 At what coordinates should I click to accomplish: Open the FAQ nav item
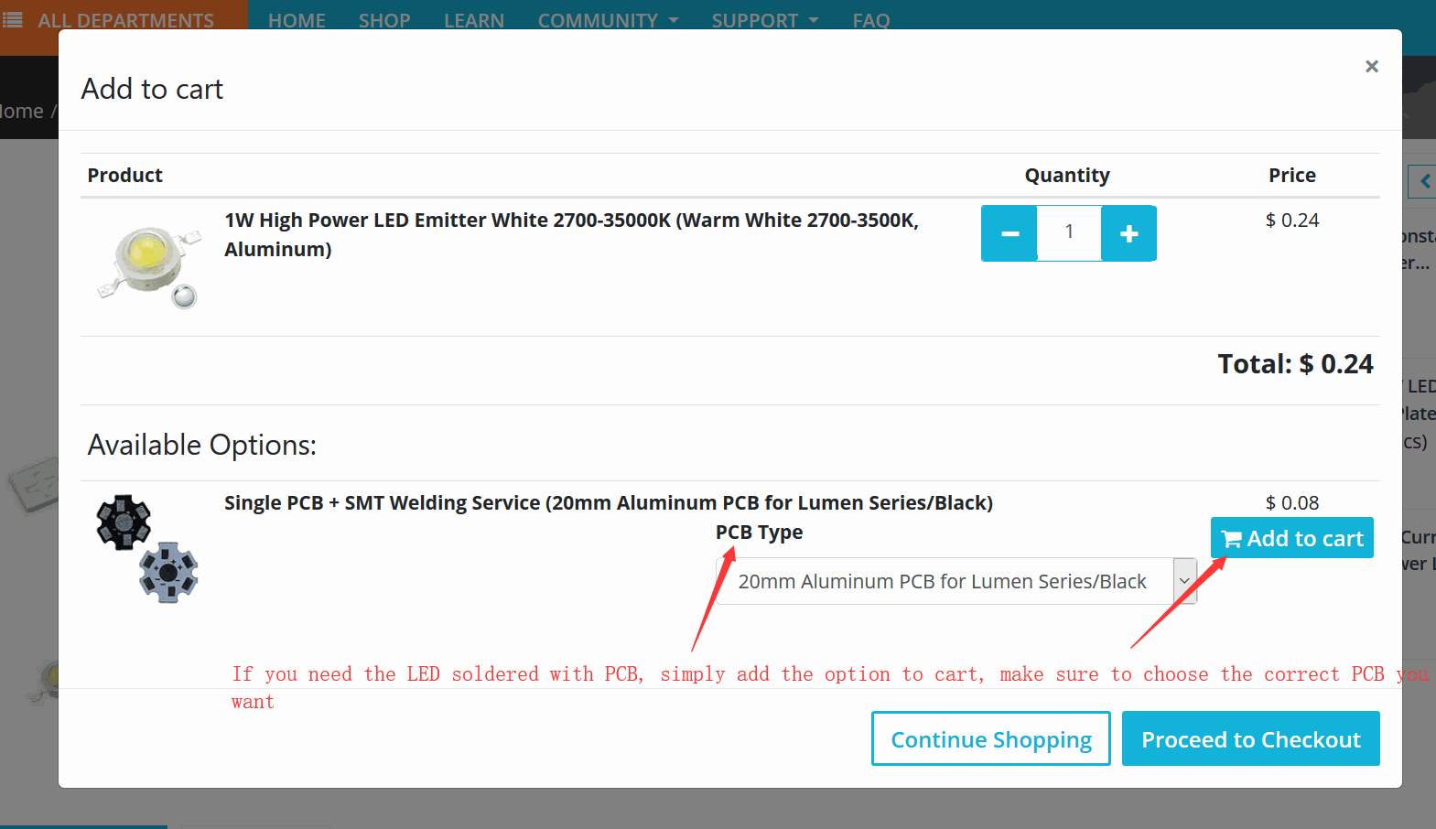pos(870,20)
